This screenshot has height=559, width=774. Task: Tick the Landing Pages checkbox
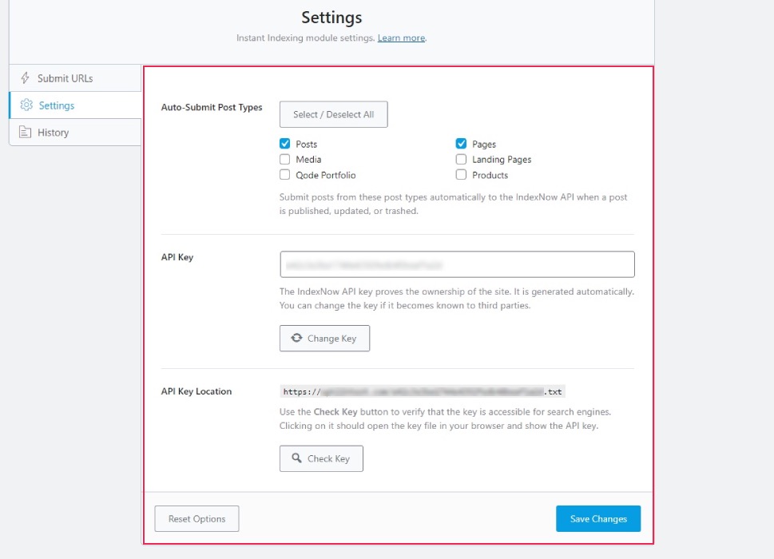[x=461, y=159]
